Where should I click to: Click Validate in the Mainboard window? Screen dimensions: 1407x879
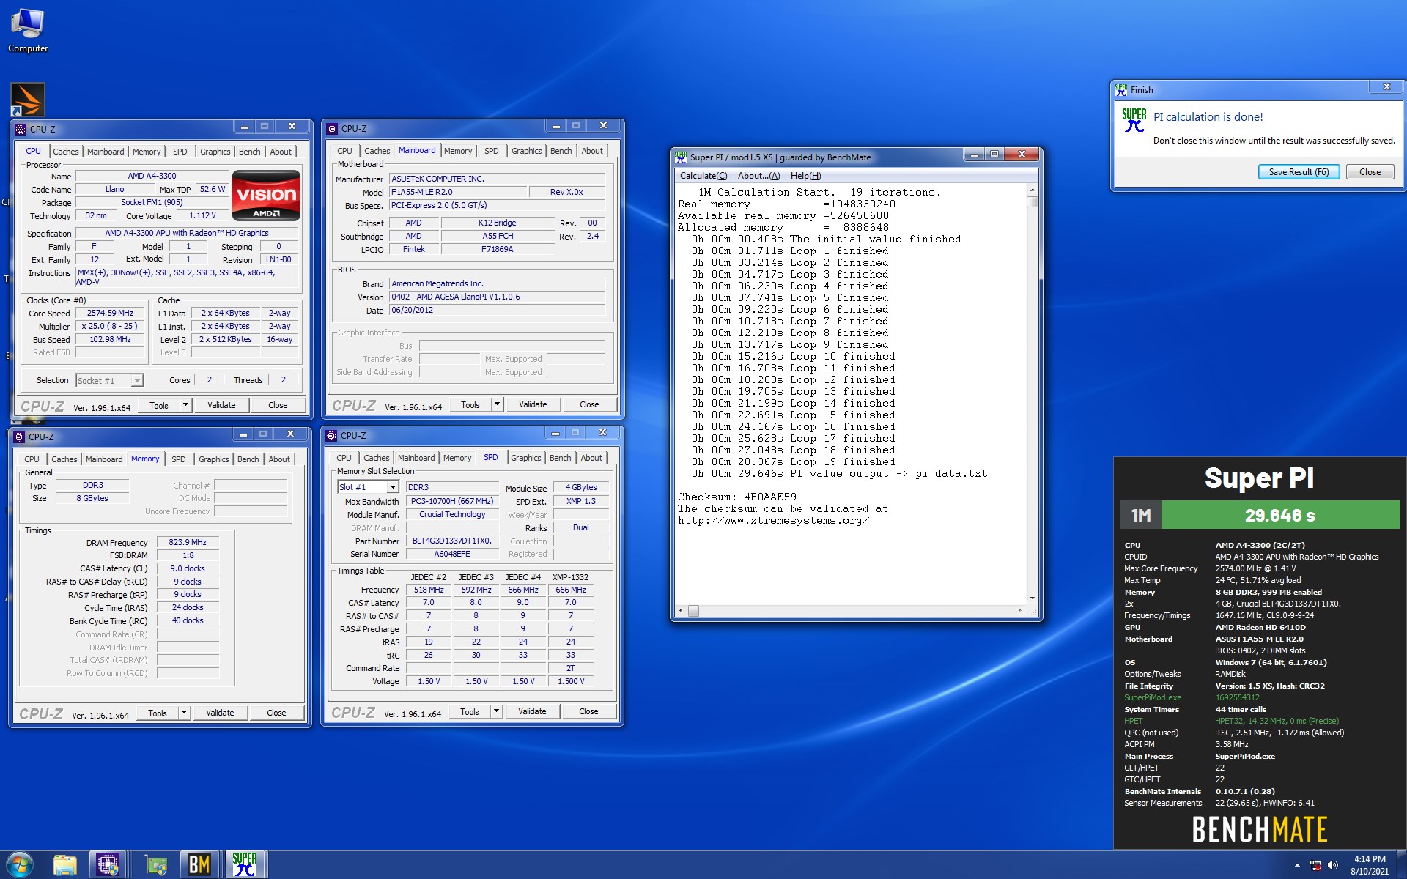[x=533, y=404]
